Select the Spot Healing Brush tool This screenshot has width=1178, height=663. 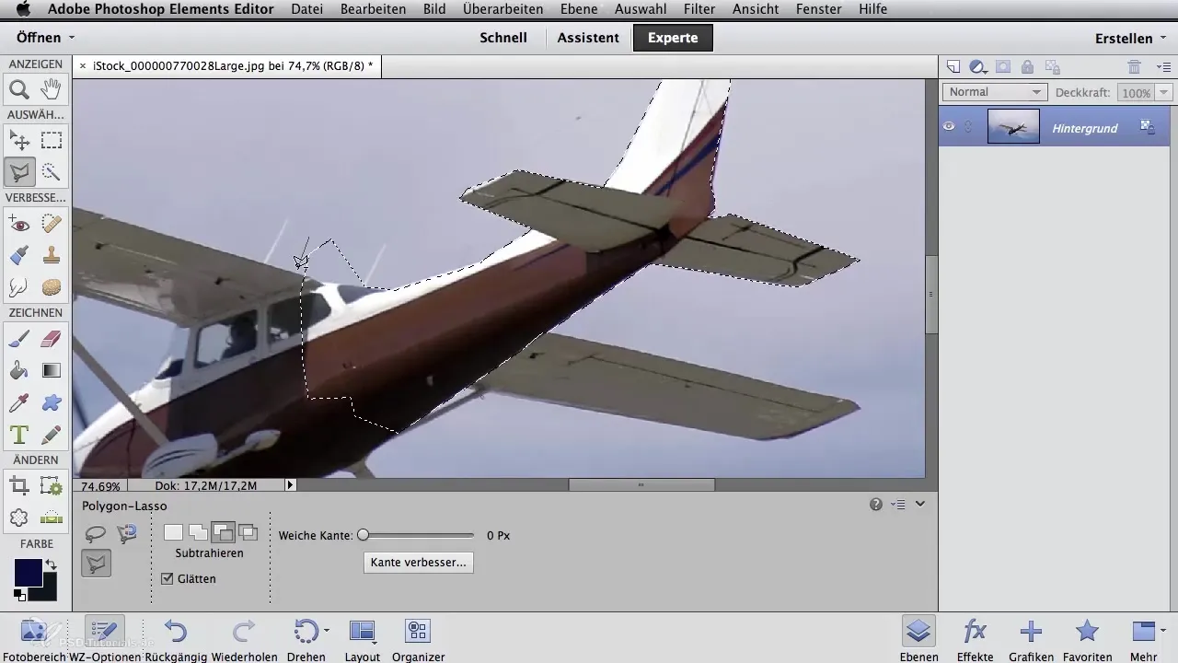52,224
